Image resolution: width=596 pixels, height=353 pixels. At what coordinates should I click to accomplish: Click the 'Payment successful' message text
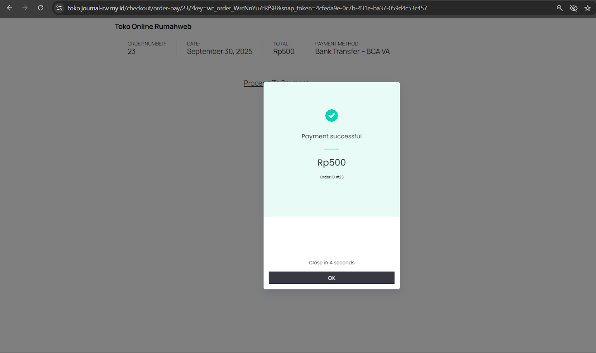[332, 136]
